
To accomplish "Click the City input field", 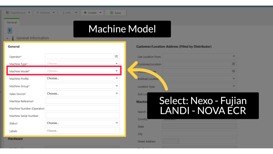I will [x=200, y=133].
